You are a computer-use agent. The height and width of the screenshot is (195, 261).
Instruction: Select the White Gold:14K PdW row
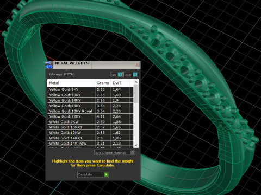(90, 144)
